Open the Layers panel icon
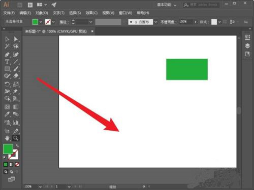This screenshot has height=190, width=254. pyautogui.click(x=247, y=46)
